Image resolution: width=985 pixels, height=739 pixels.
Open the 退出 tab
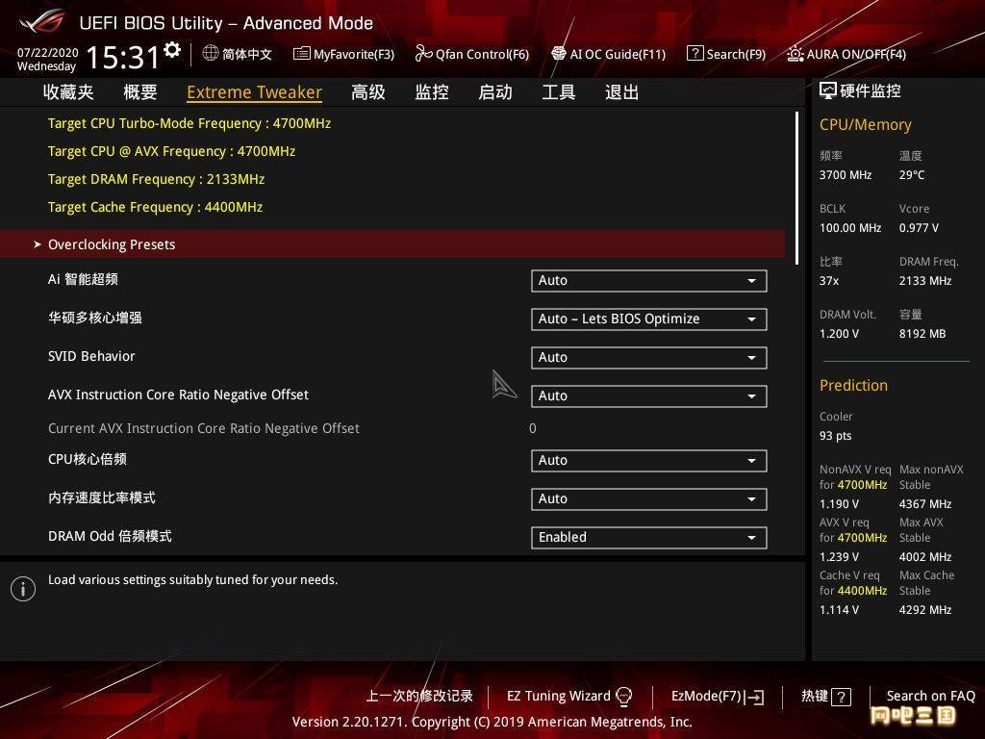(622, 92)
